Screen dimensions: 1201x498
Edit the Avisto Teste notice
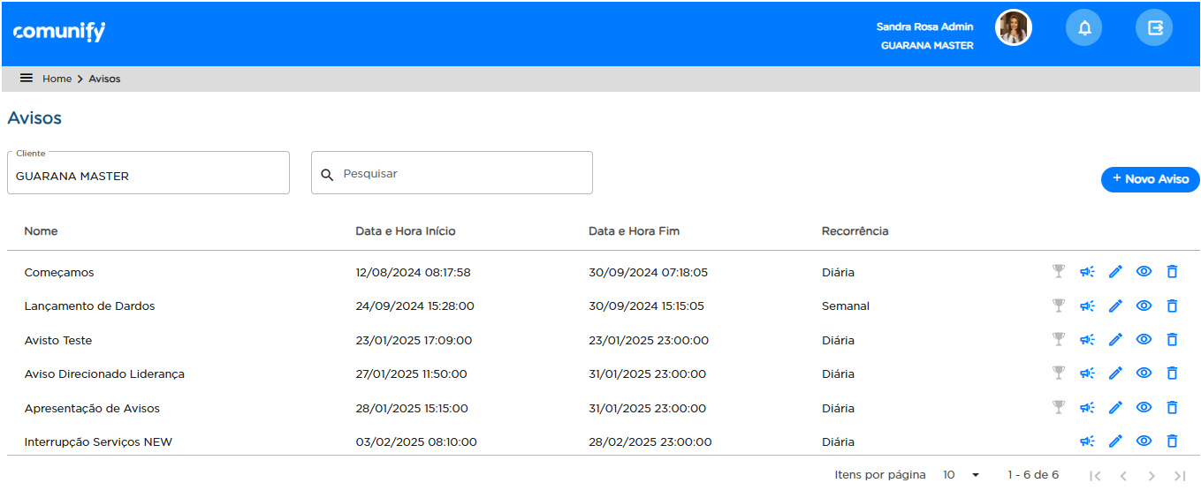1115,340
